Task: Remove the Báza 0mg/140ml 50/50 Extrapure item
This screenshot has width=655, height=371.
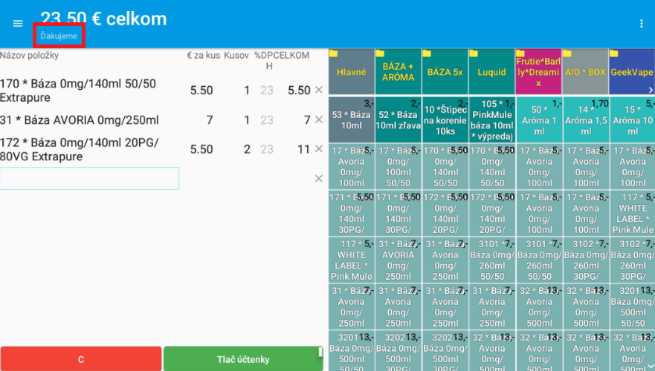Action: (319, 90)
